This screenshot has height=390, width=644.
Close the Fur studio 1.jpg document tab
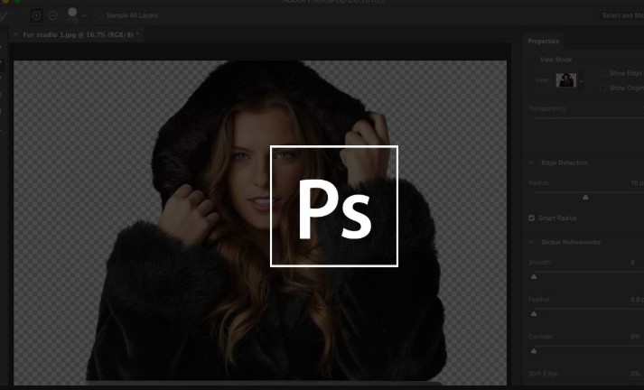[x=15, y=35]
